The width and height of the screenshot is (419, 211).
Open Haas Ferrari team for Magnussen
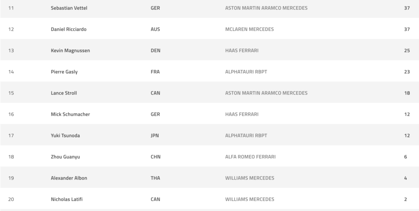(x=242, y=51)
